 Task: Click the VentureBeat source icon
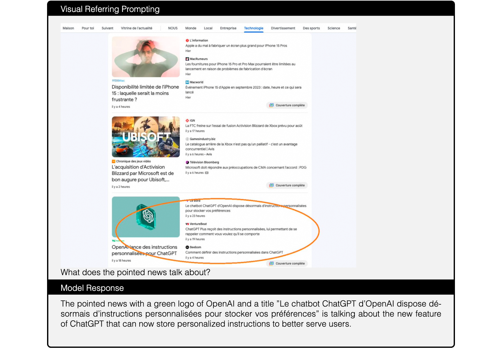point(187,224)
